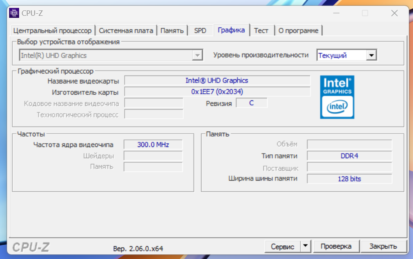Click the empty Технологический процесс field

pyautogui.click(x=154, y=114)
